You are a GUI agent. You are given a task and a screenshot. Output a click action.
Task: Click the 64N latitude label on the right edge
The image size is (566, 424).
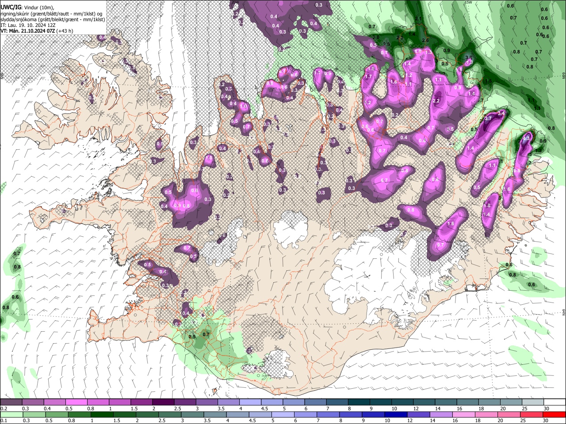(x=564, y=312)
